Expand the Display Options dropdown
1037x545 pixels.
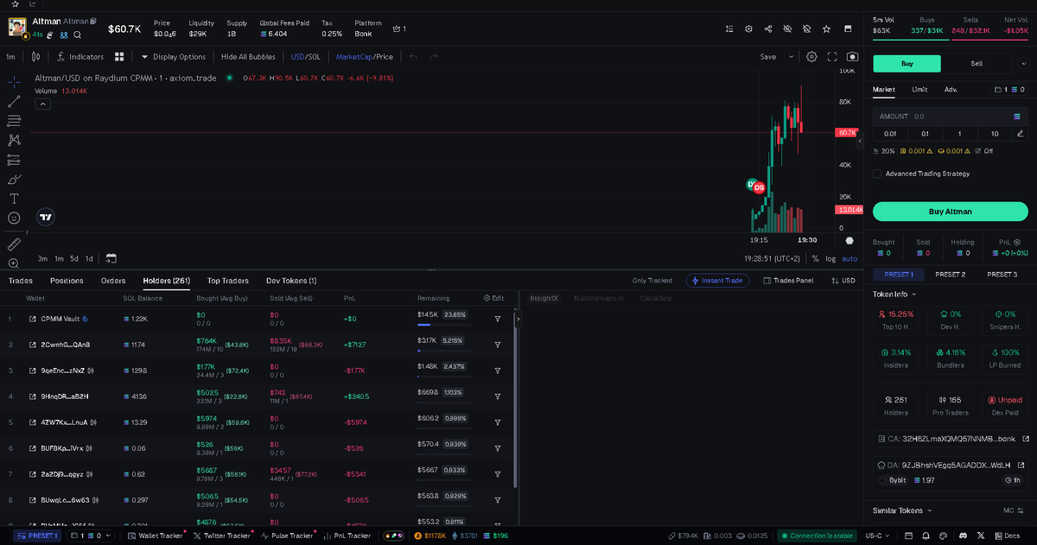click(173, 57)
